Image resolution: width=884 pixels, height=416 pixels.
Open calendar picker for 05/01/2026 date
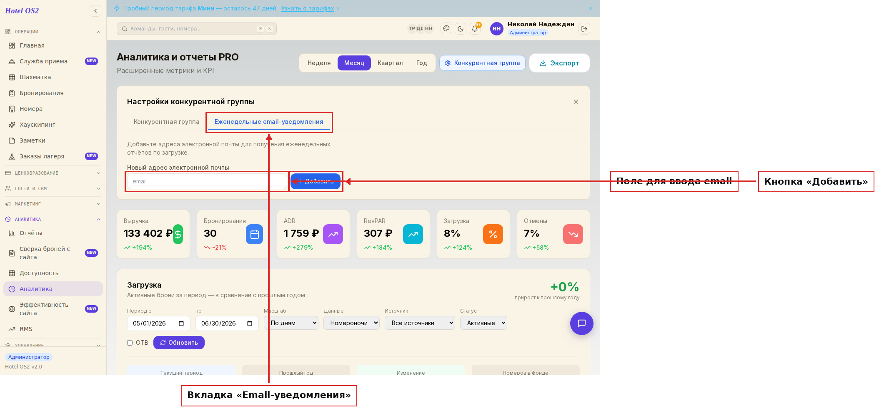tap(181, 323)
